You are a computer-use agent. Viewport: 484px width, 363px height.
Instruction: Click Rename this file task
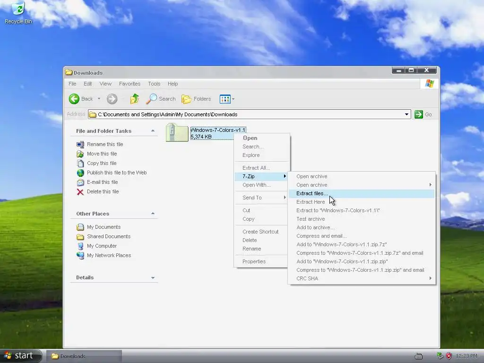pos(105,144)
